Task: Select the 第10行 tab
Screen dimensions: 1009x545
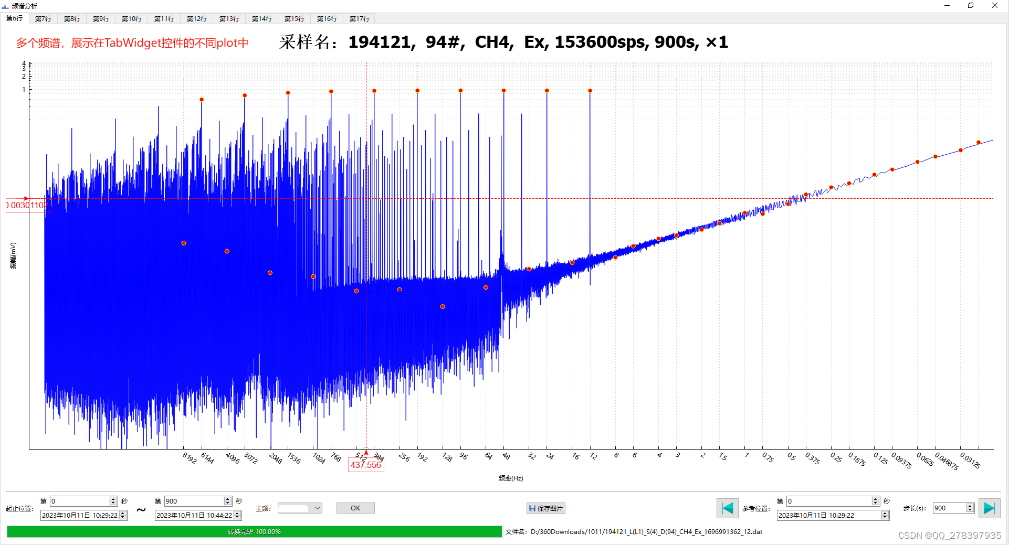Action: click(131, 18)
